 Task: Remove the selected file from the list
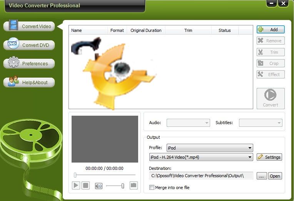point(271,41)
